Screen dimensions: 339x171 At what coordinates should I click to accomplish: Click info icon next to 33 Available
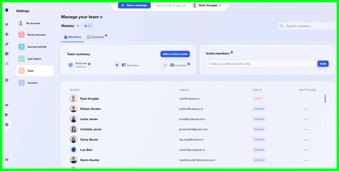(189, 64)
